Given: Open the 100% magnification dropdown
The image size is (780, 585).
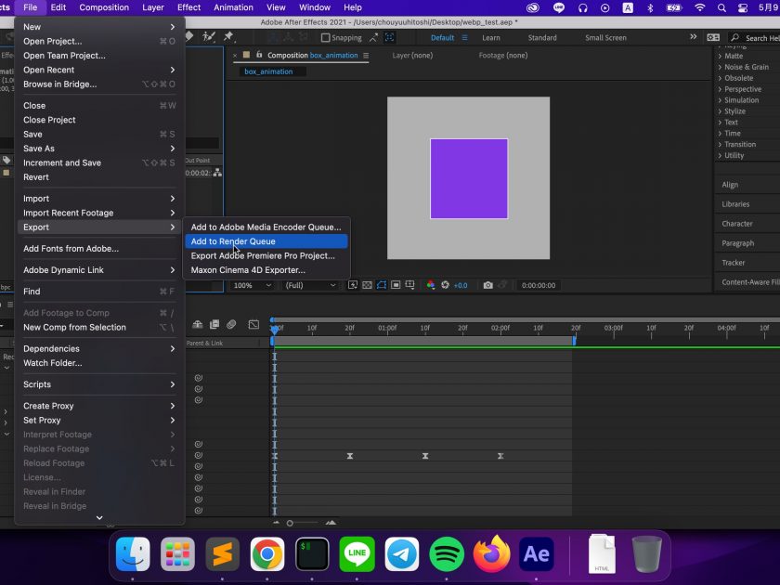Looking at the screenshot, I should tap(253, 285).
